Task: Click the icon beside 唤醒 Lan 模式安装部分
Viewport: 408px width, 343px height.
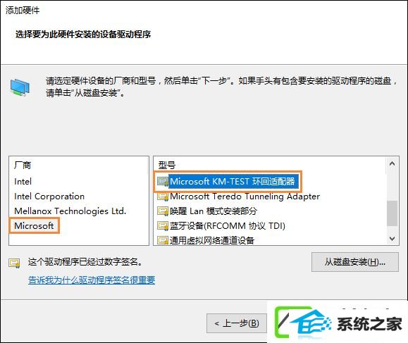Action: (x=163, y=211)
